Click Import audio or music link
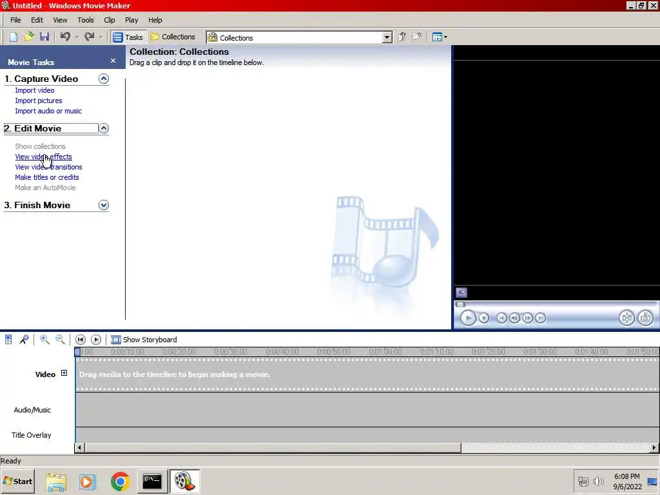660x495 pixels. [48, 111]
